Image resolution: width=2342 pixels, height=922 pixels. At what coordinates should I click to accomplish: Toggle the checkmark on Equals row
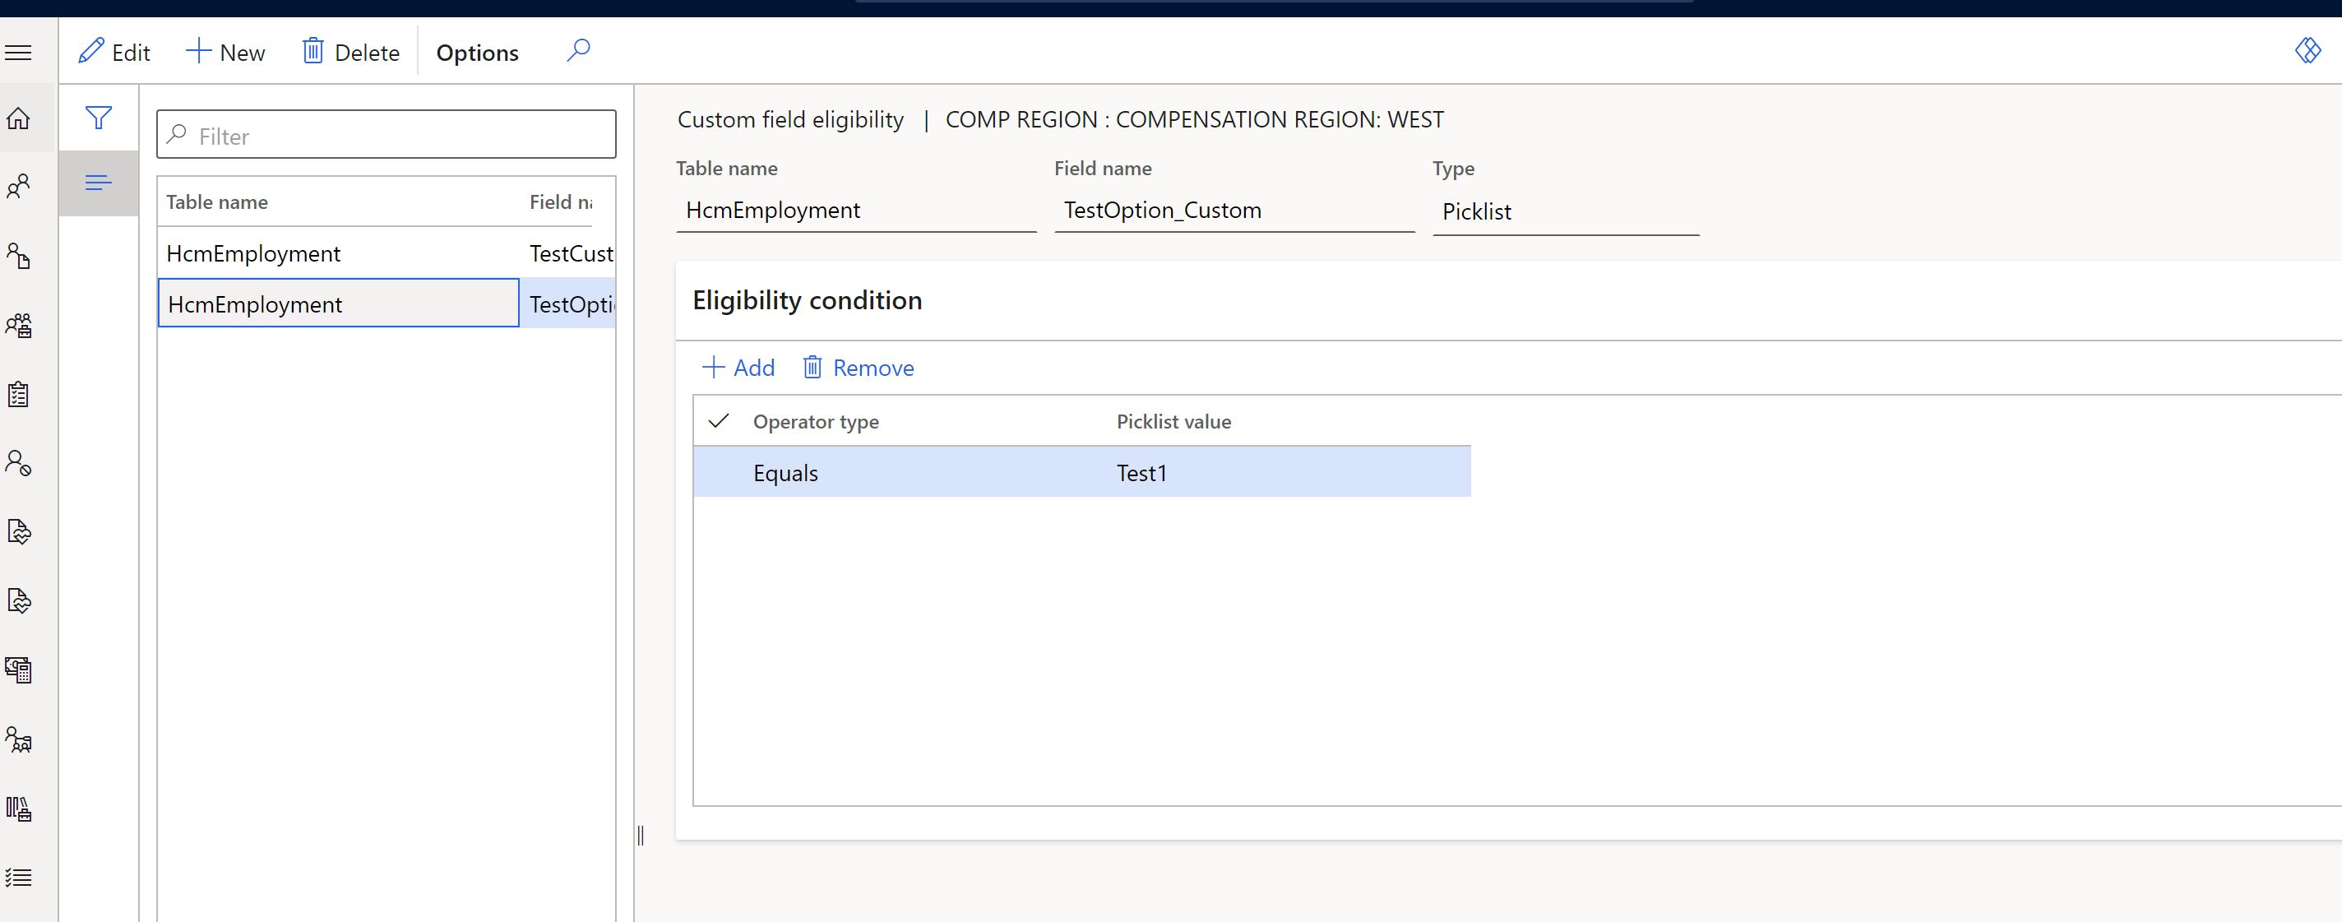click(x=719, y=472)
